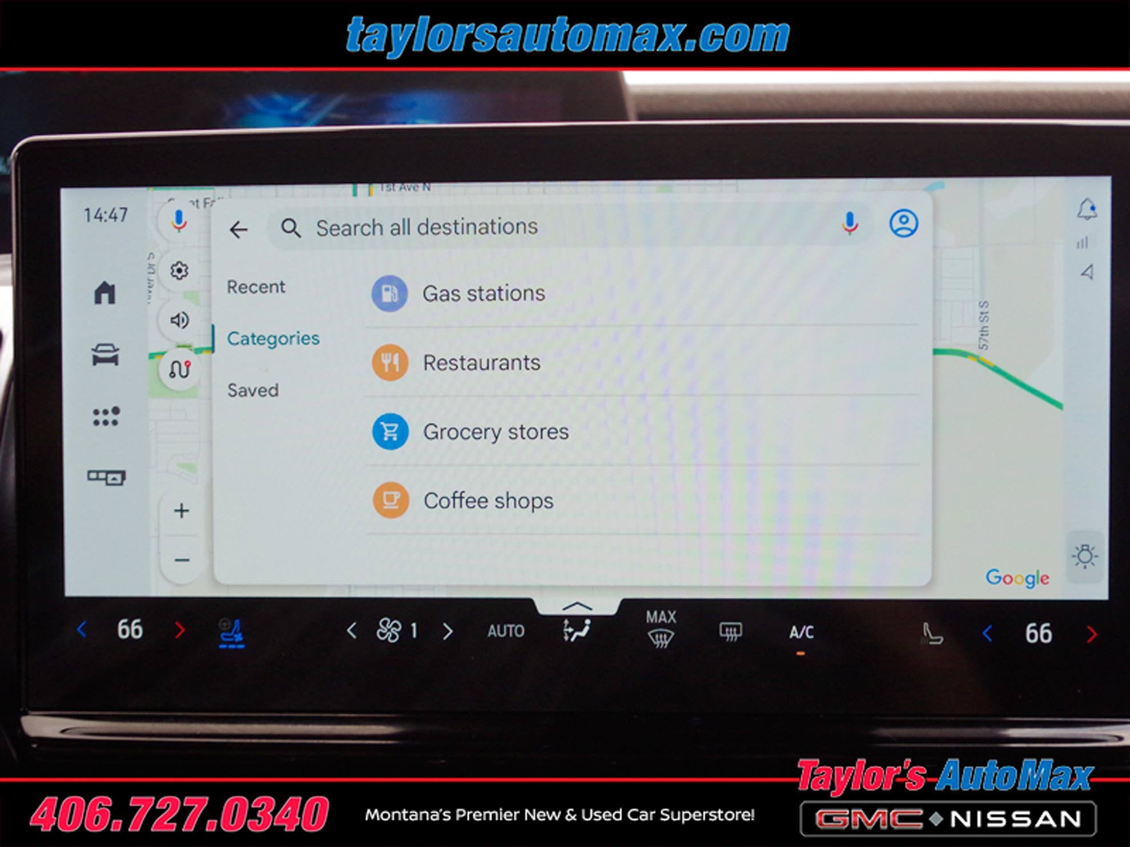Toggle the driver heated seat
Image resolution: width=1130 pixels, height=847 pixels.
pyautogui.click(x=232, y=632)
